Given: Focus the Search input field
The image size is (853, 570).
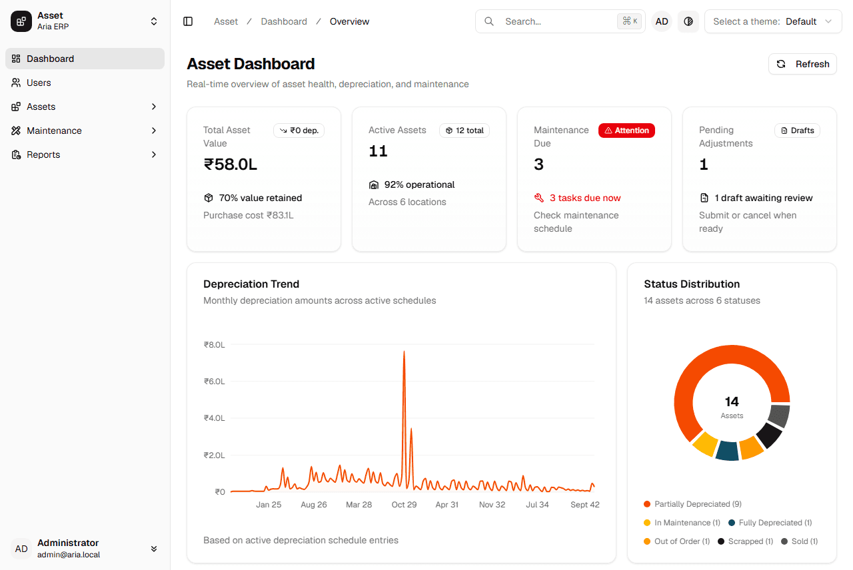Looking at the screenshot, I should click(560, 21).
